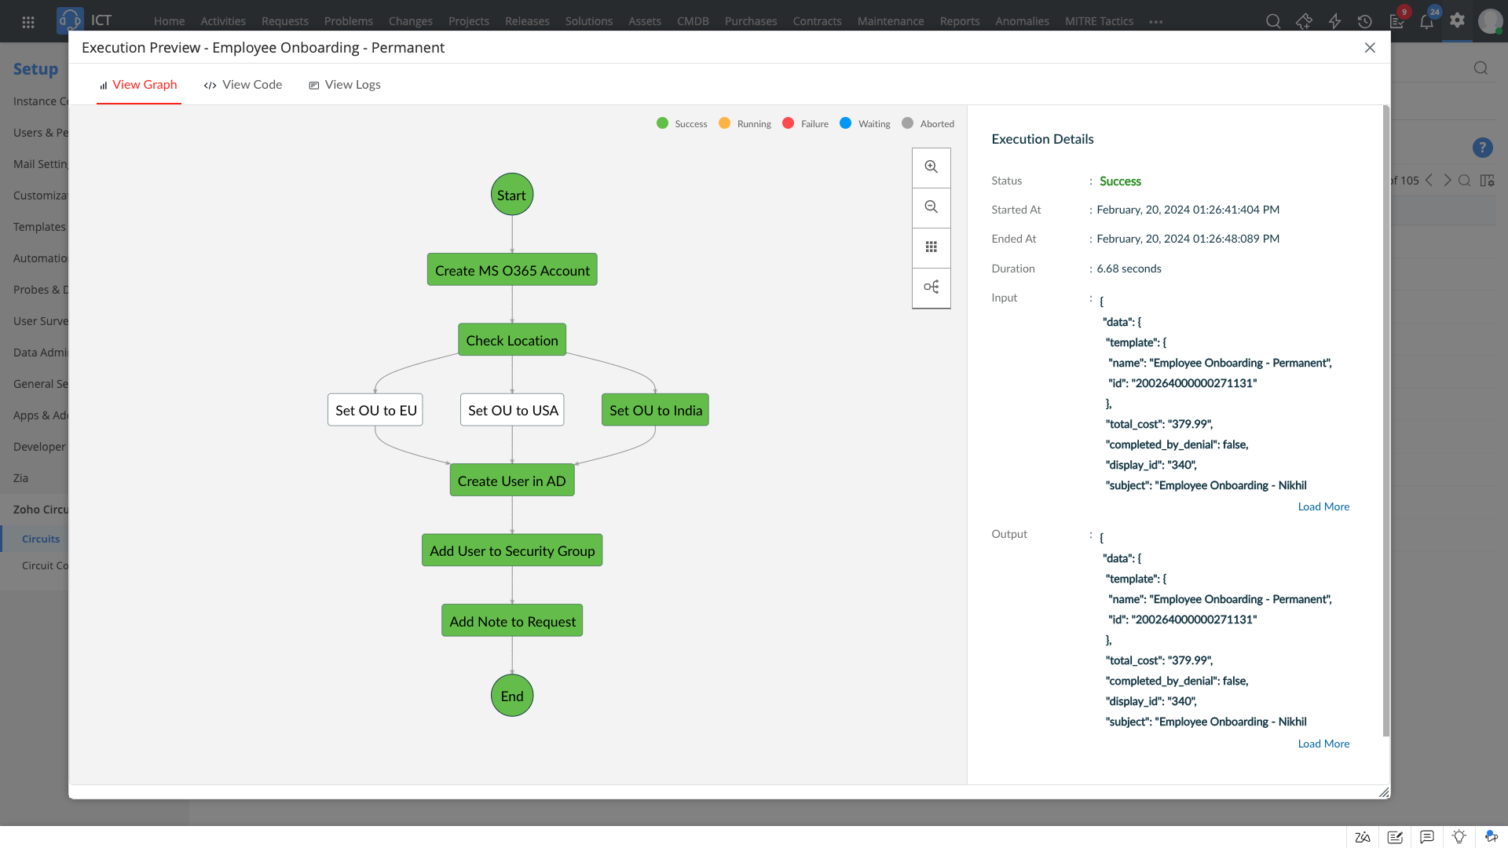Select Circuits in the Zoho Circuit sidebar
This screenshot has height=848, width=1508.
pos(42,539)
